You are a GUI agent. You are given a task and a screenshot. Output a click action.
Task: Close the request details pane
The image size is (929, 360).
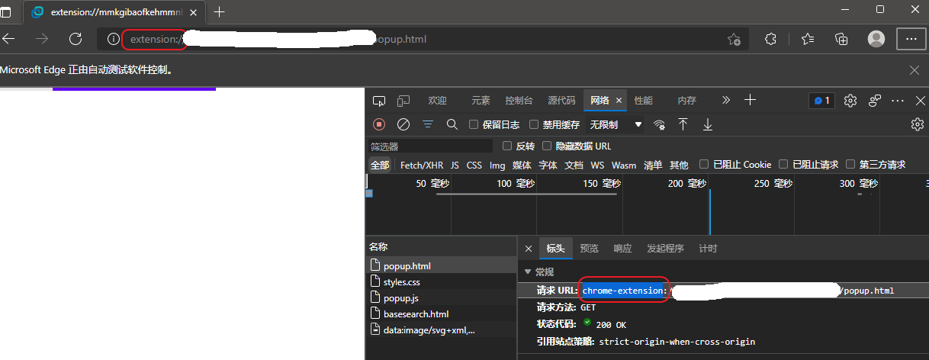click(529, 249)
